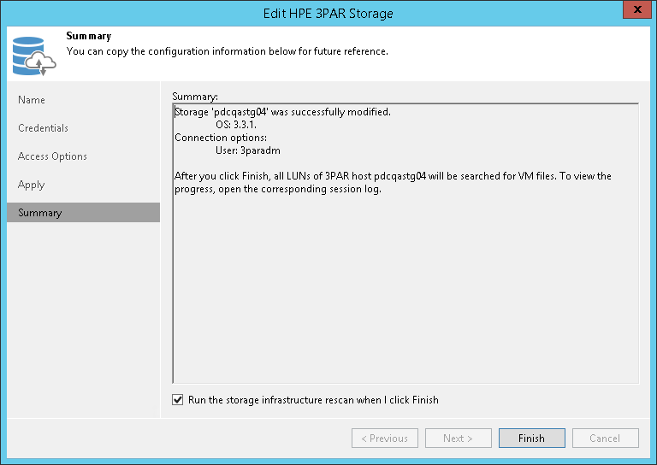Click the 'User: 3paradm' line
This screenshot has width=657, height=465.
(x=247, y=150)
